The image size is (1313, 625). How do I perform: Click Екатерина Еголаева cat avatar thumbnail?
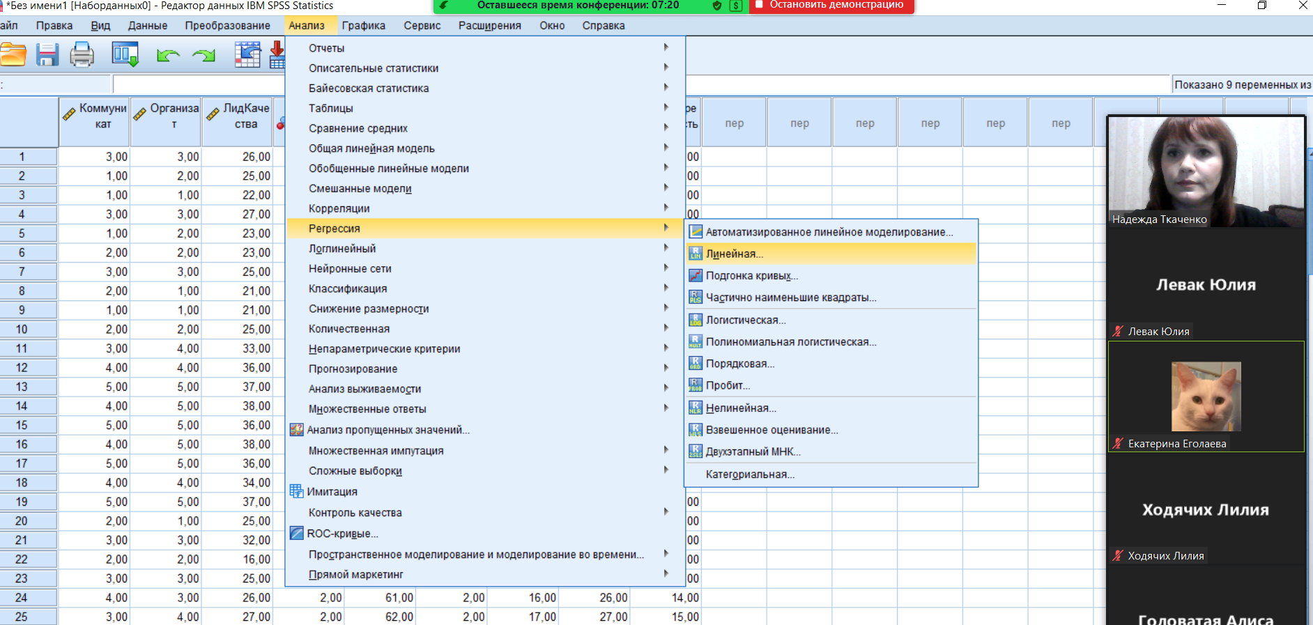(x=1206, y=396)
